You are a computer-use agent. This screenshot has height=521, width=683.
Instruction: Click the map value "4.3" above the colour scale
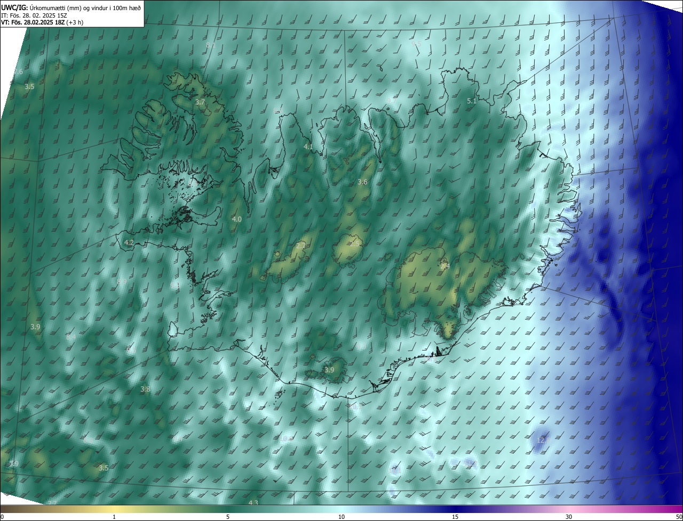coord(253,503)
